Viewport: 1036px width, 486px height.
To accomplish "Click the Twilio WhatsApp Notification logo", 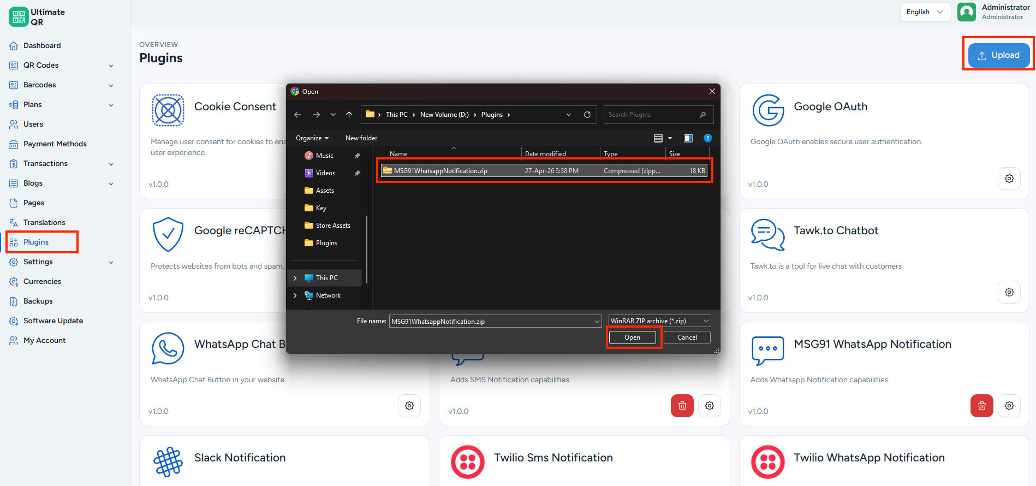I will [x=768, y=462].
